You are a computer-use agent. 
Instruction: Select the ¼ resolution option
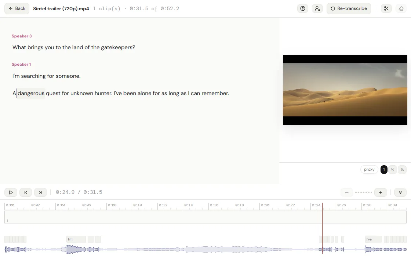tap(402, 170)
